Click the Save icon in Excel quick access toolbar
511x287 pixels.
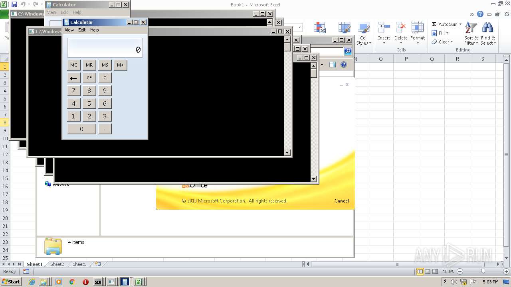14,4
